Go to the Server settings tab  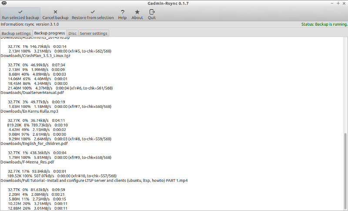coord(94,33)
